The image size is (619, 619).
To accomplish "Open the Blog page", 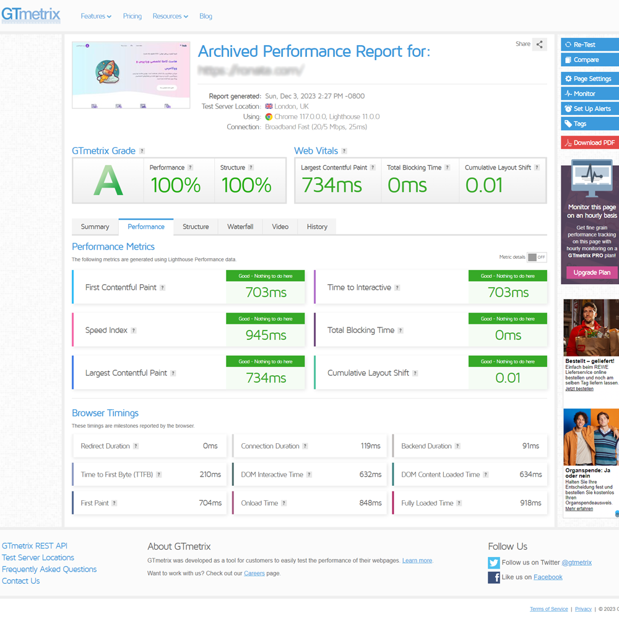I will point(206,16).
